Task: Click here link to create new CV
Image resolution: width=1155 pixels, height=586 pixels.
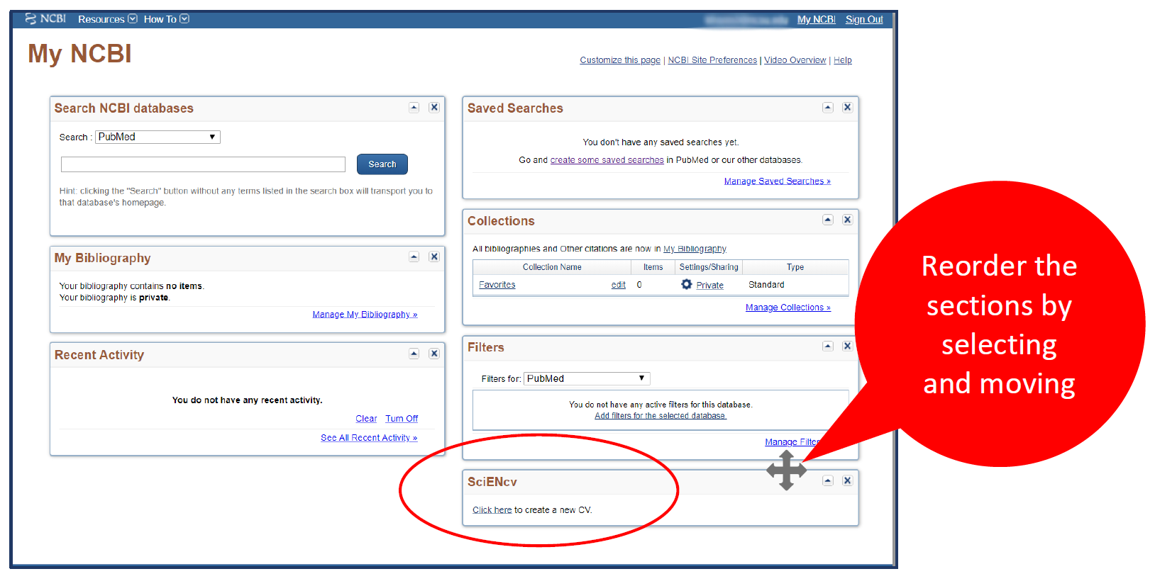Action: pyautogui.click(x=492, y=510)
